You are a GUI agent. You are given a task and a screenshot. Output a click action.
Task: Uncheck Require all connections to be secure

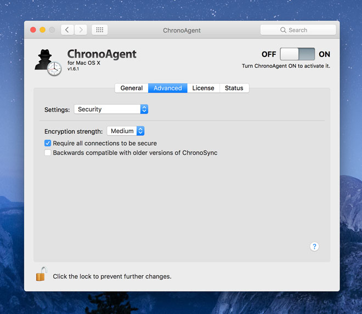point(48,143)
